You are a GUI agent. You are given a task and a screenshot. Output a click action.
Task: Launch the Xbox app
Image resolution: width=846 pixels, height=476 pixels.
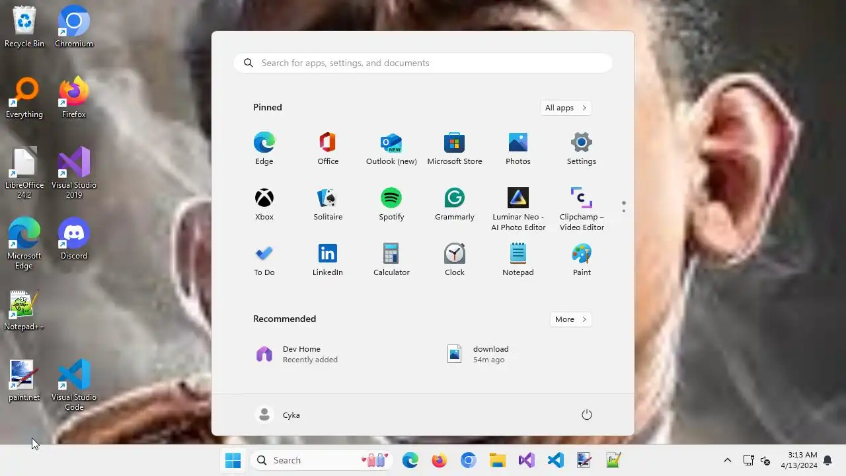point(264,204)
